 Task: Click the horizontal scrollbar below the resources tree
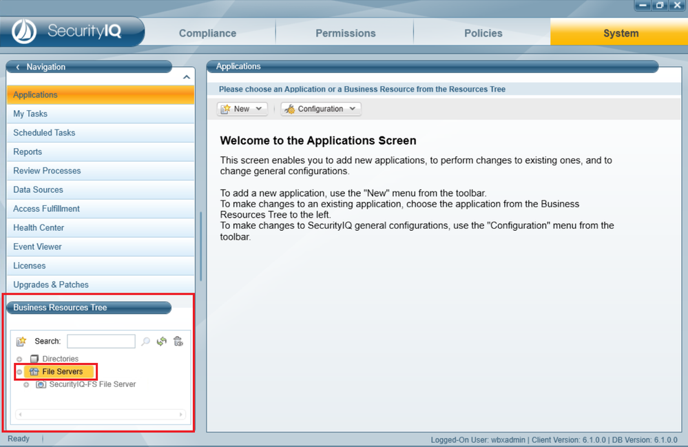(100, 415)
